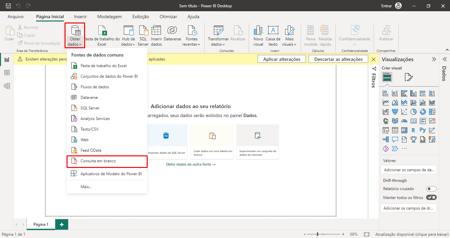Open the Mais visuais dropdown
Image resolution: width=450 pixels, height=238 pixels.
click(x=289, y=44)
